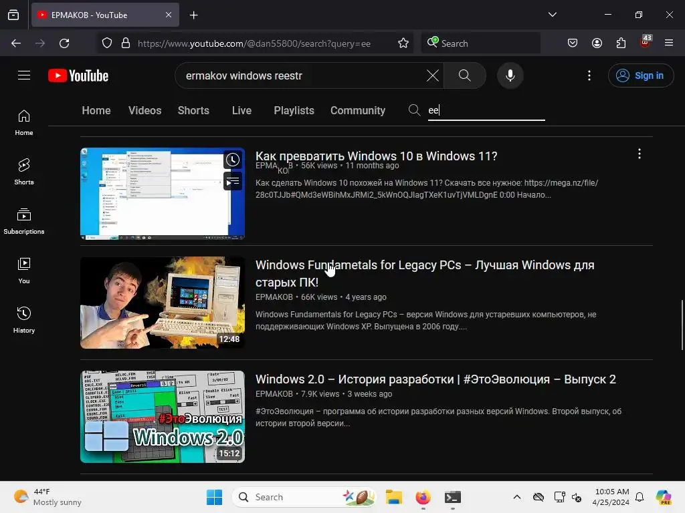Image resolution: width=685 pixels, height=513 pixels.
Task: Open more options for Windows 10 video
Action: point(639,154)
